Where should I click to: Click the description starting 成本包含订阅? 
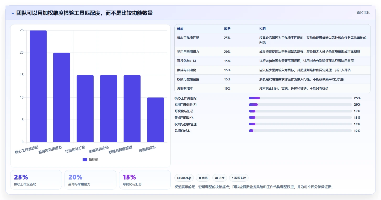tap(294, 89)
